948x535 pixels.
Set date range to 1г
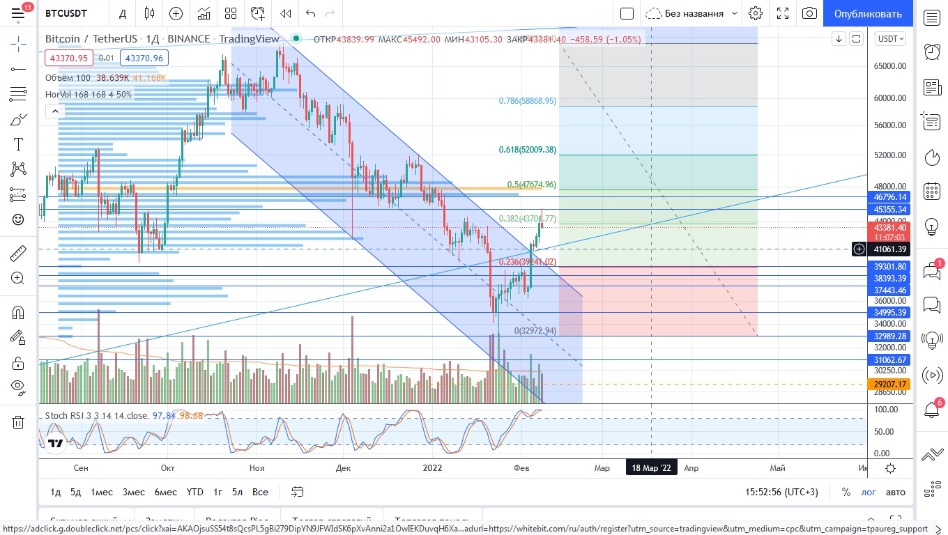pos(218,492)
